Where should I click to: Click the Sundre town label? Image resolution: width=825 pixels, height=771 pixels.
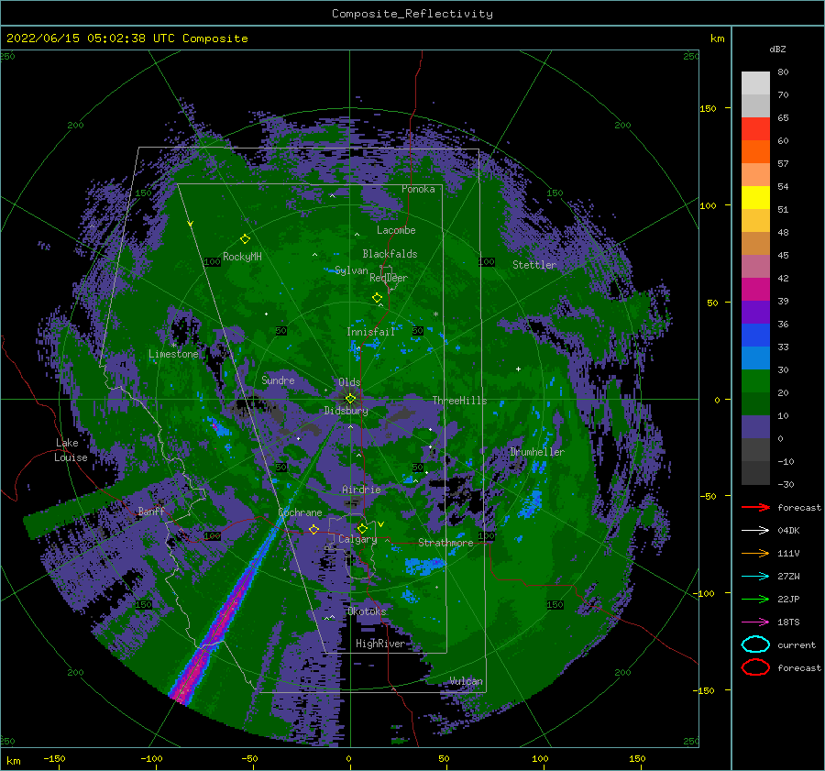(278, 380)
